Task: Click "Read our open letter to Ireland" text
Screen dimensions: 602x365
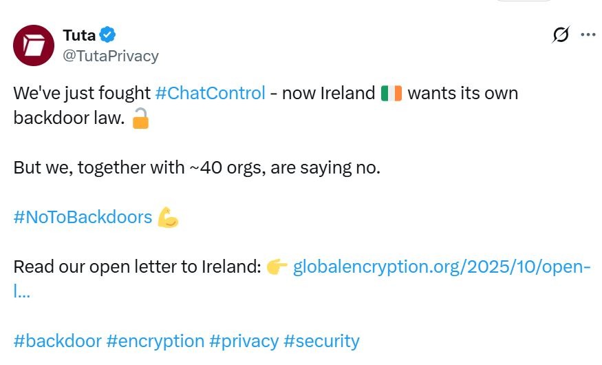Action: [136, 267]
